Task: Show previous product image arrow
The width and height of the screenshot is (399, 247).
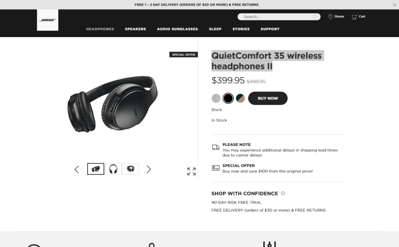Action: pos(77,169)
